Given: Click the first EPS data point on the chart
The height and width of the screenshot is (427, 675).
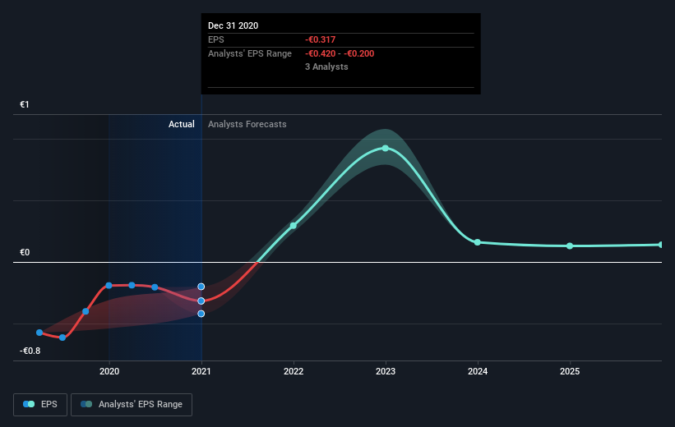Looking at the screenshot, I should 39,333.
